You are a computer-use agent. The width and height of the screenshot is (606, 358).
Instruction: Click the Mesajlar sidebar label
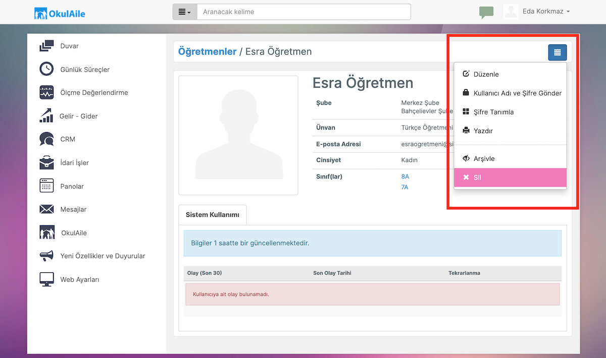pos(74,209)
